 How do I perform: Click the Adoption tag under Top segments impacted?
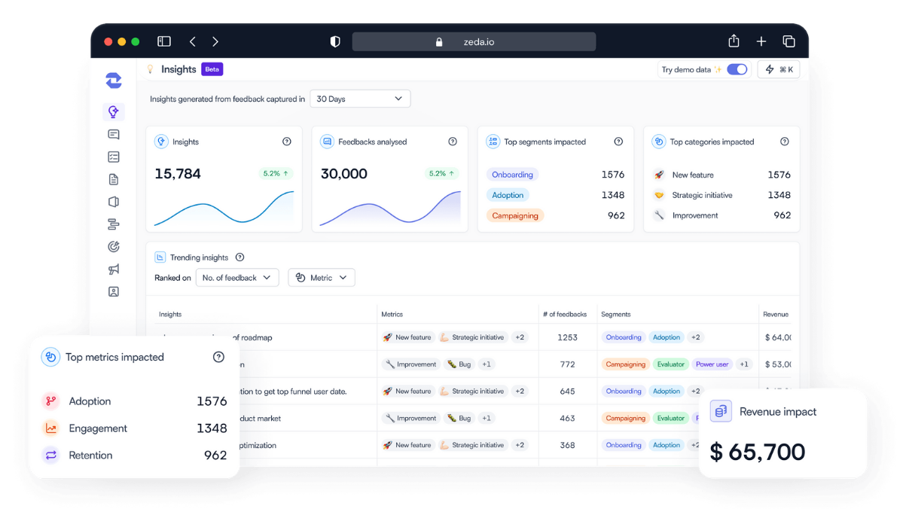pos(508,194)
